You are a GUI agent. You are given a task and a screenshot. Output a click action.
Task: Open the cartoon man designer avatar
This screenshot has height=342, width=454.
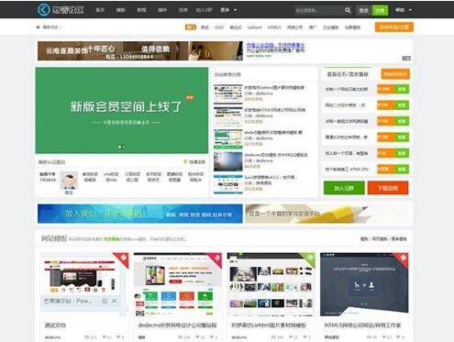coord(69,181)
